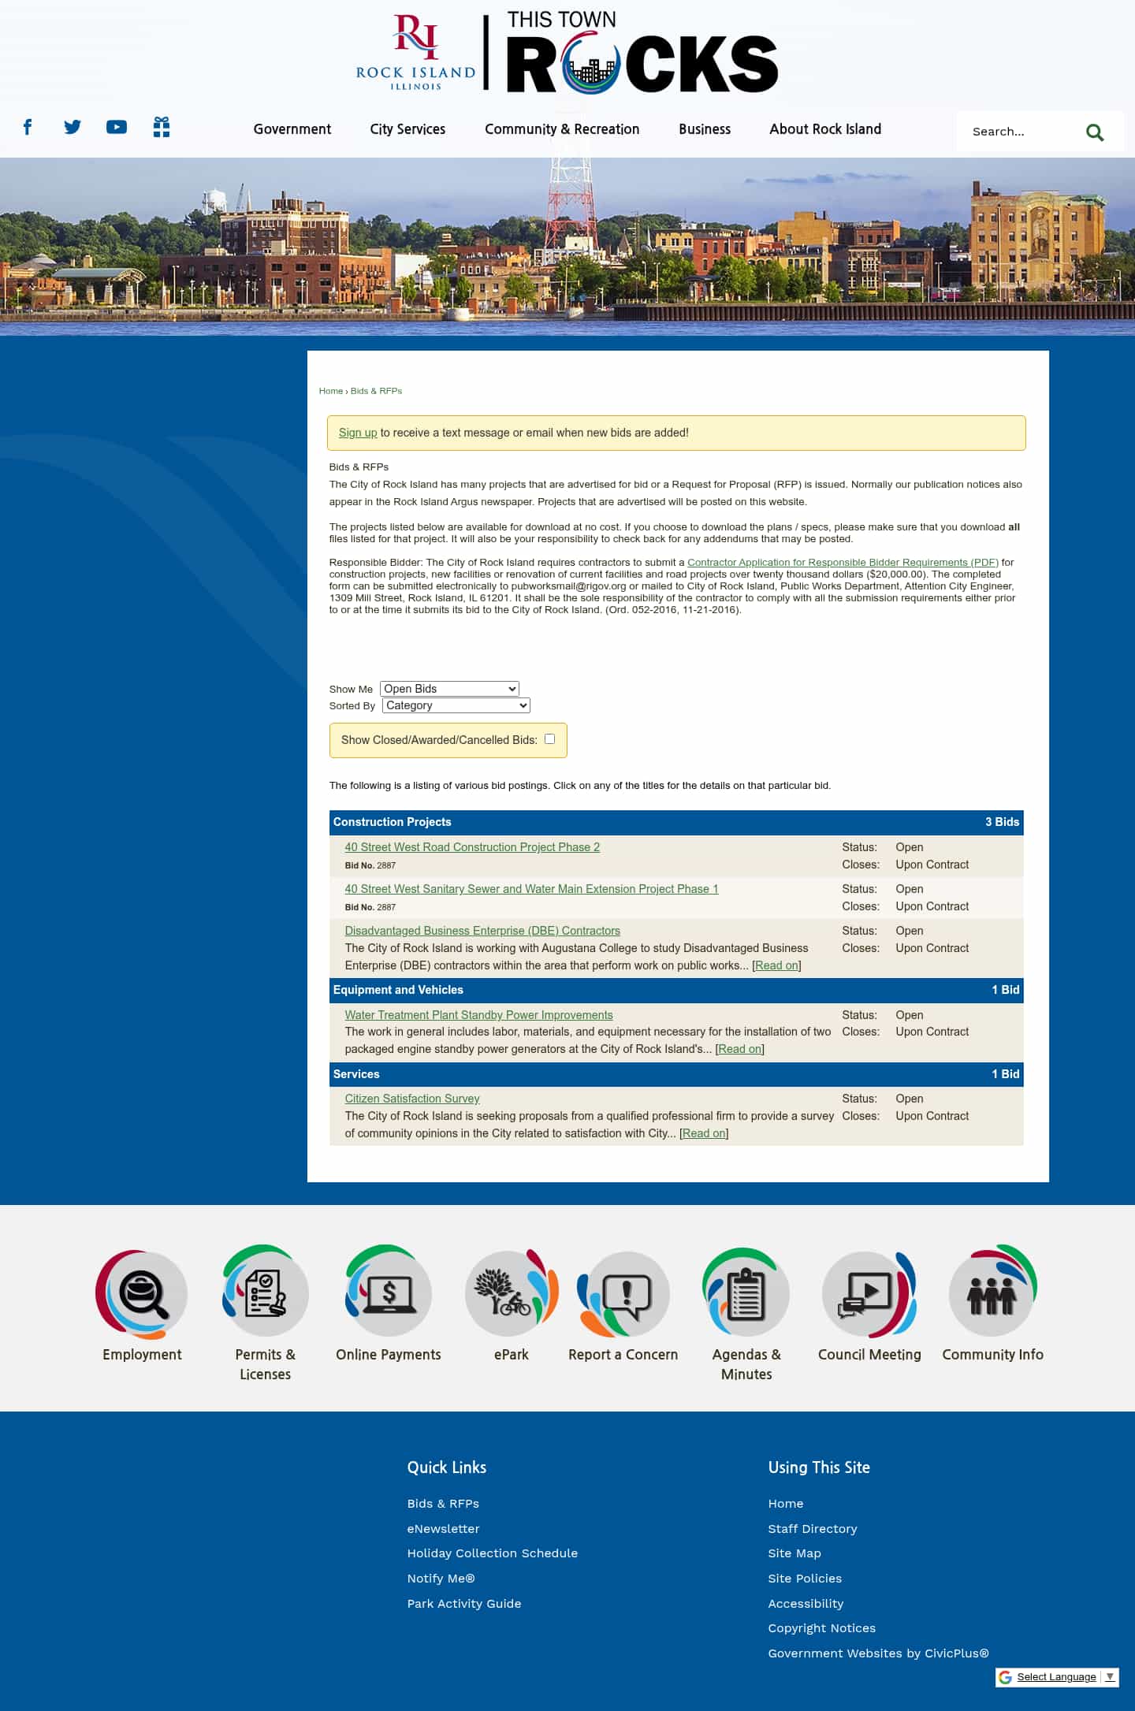Click the Report a Concern text label
The width and height of the screenshot is (1135, 1711).
pos(623,1354)
